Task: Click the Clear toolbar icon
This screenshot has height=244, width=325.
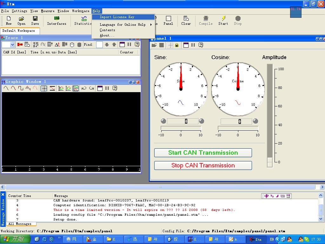Action: click(x=186, y=20)
